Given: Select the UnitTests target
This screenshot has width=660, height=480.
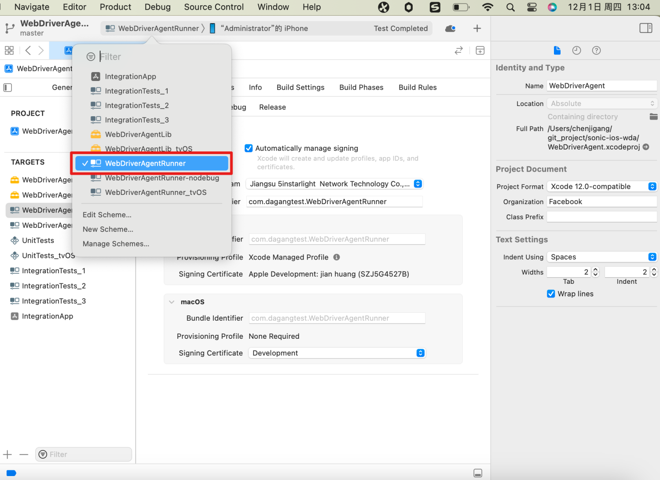Looking at the screenshot, I should (x=38, y=241).
